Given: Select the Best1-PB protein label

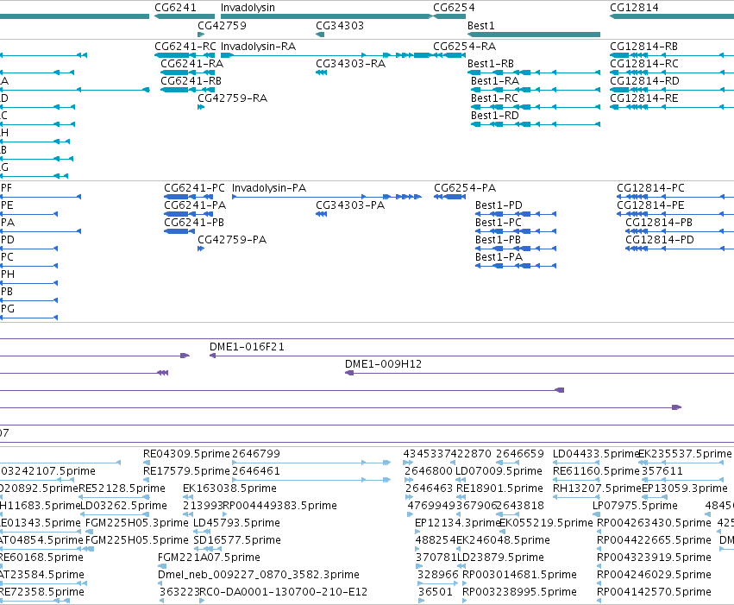Looking at the screenshot, I should click(498, 239).
